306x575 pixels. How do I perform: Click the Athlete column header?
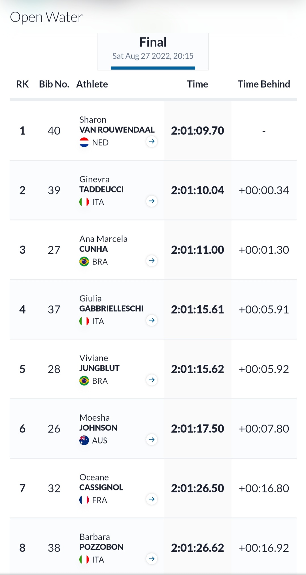coord(92,84)
